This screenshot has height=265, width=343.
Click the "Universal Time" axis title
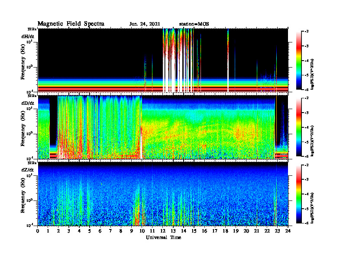[x=163, y=237]
